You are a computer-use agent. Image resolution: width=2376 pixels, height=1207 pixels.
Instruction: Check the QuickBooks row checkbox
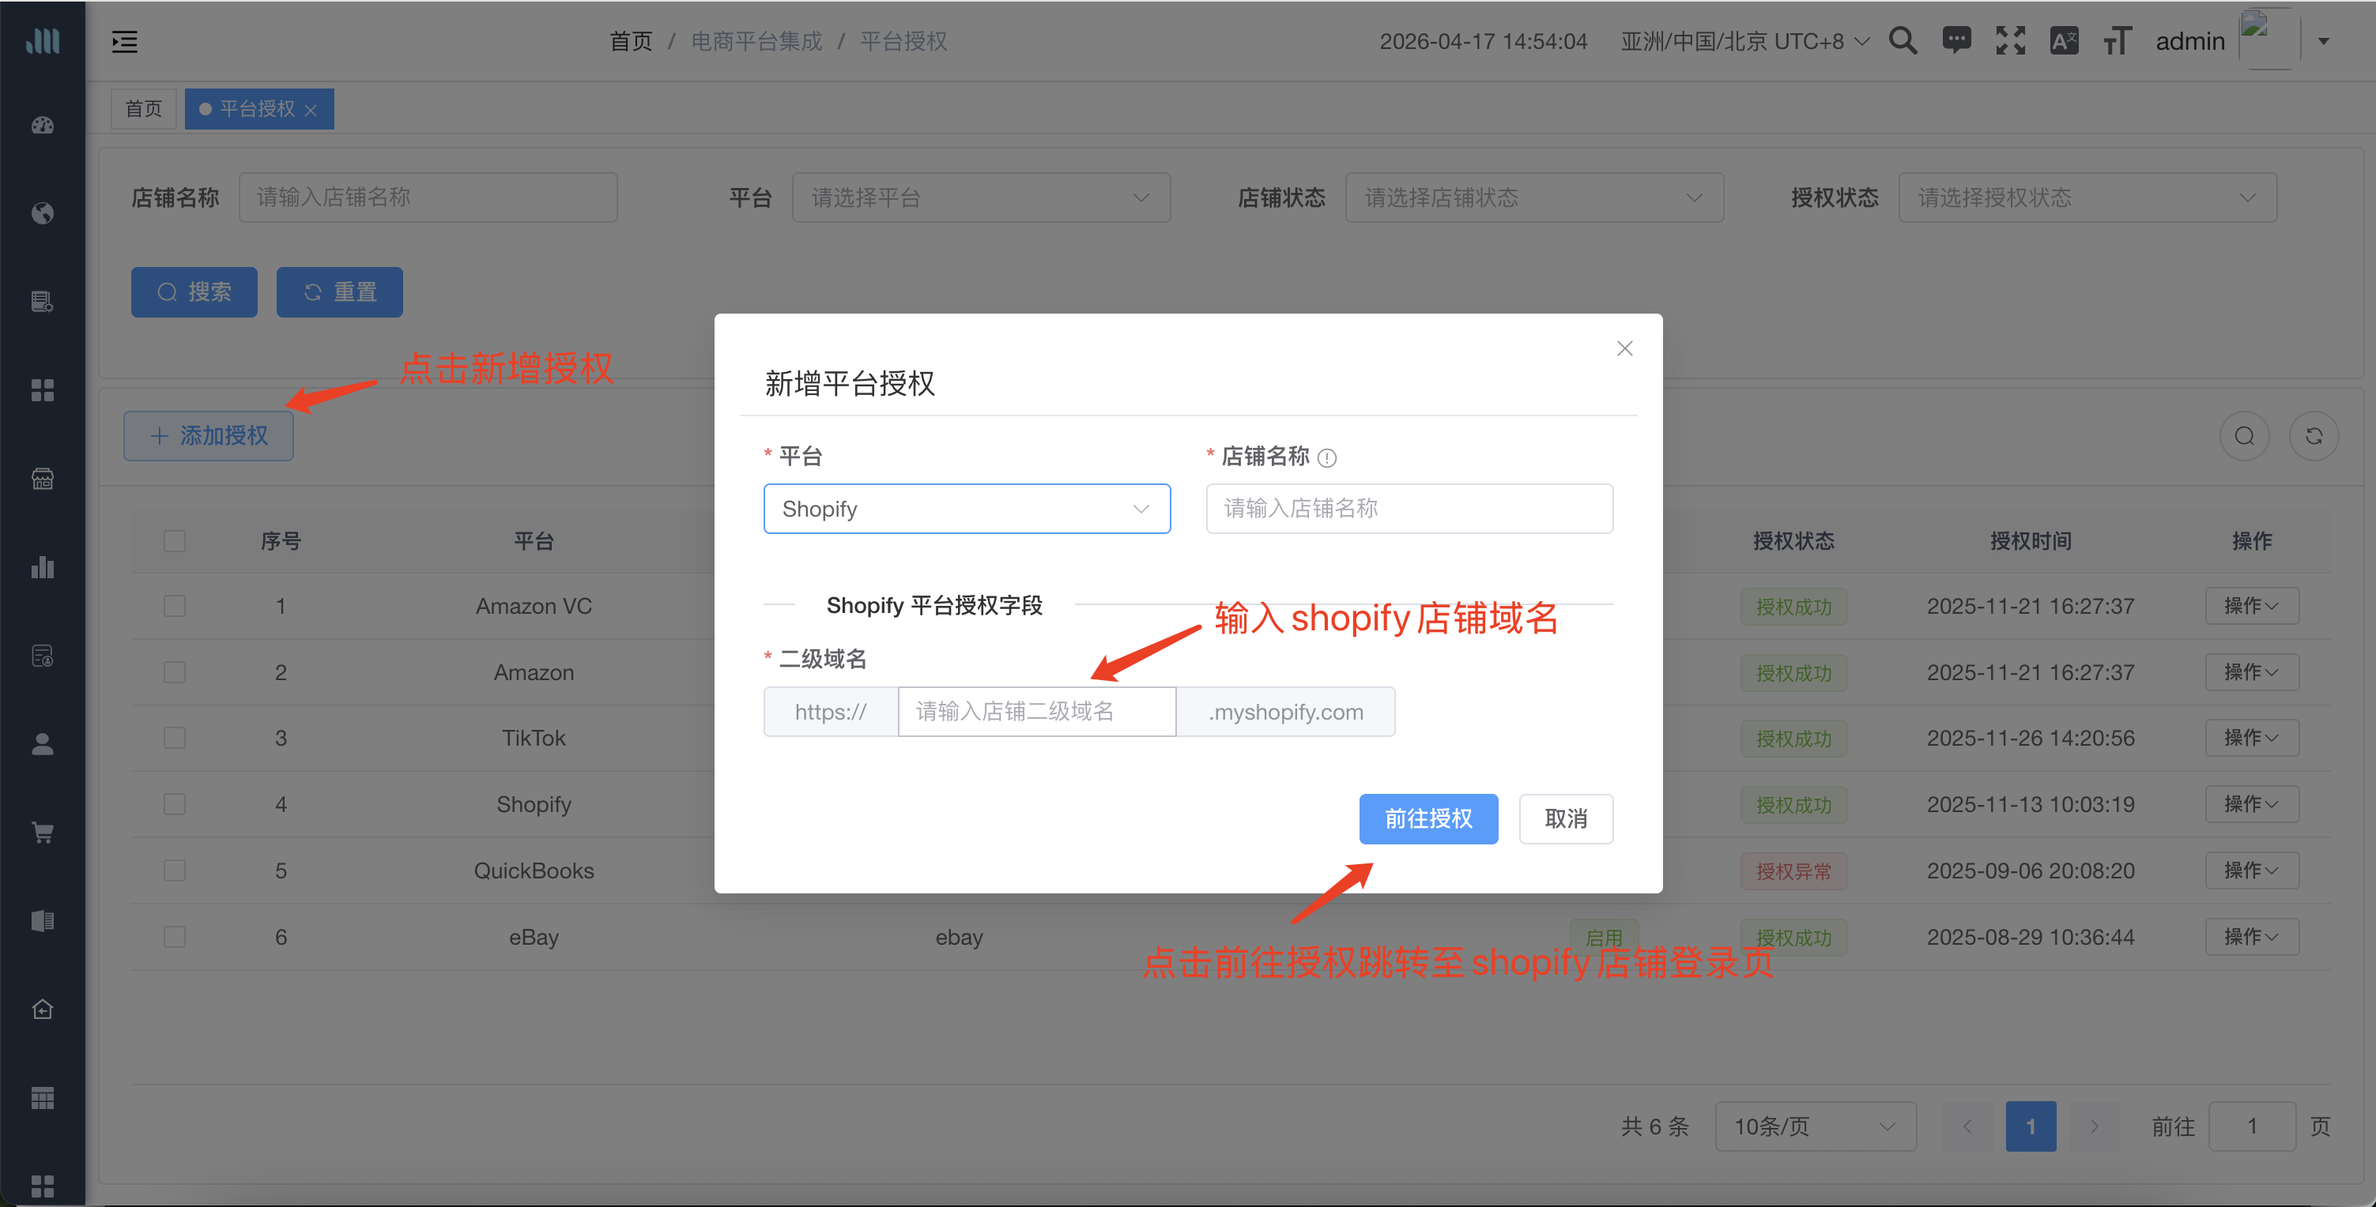pyautogui.click(x=175, y=870)
